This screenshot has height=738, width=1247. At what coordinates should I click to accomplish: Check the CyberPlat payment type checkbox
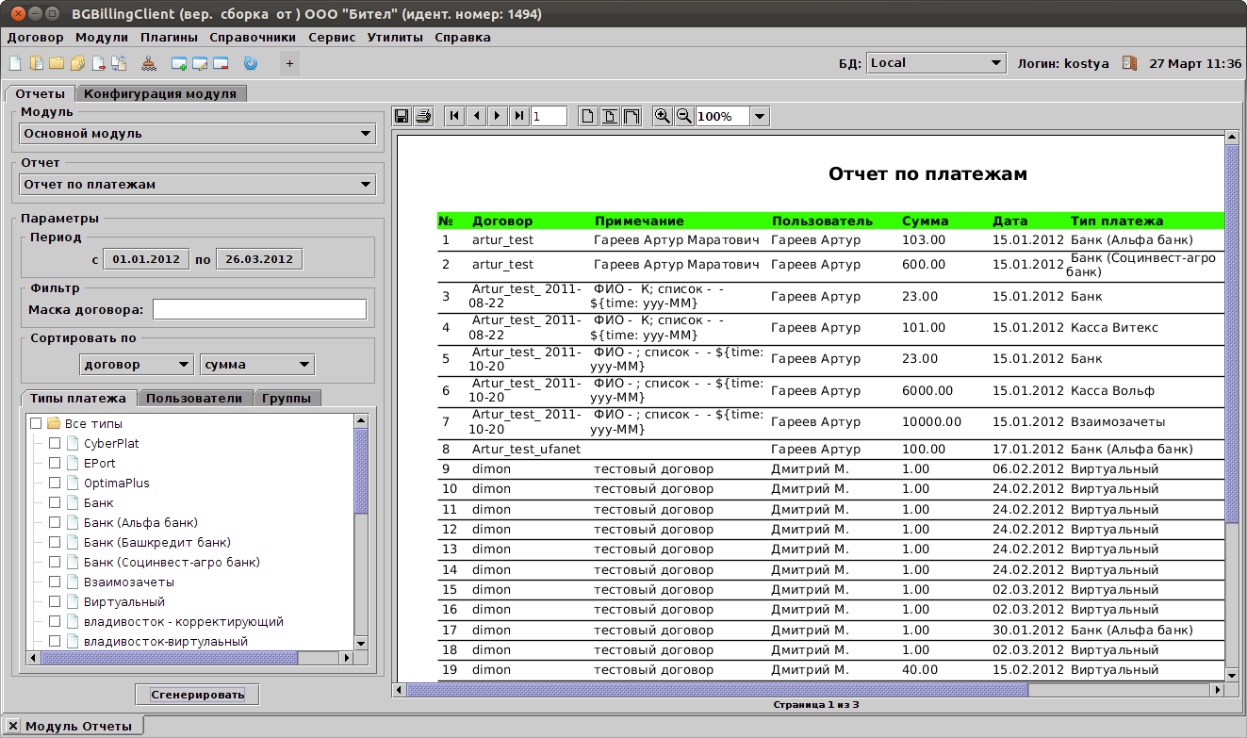55,443
